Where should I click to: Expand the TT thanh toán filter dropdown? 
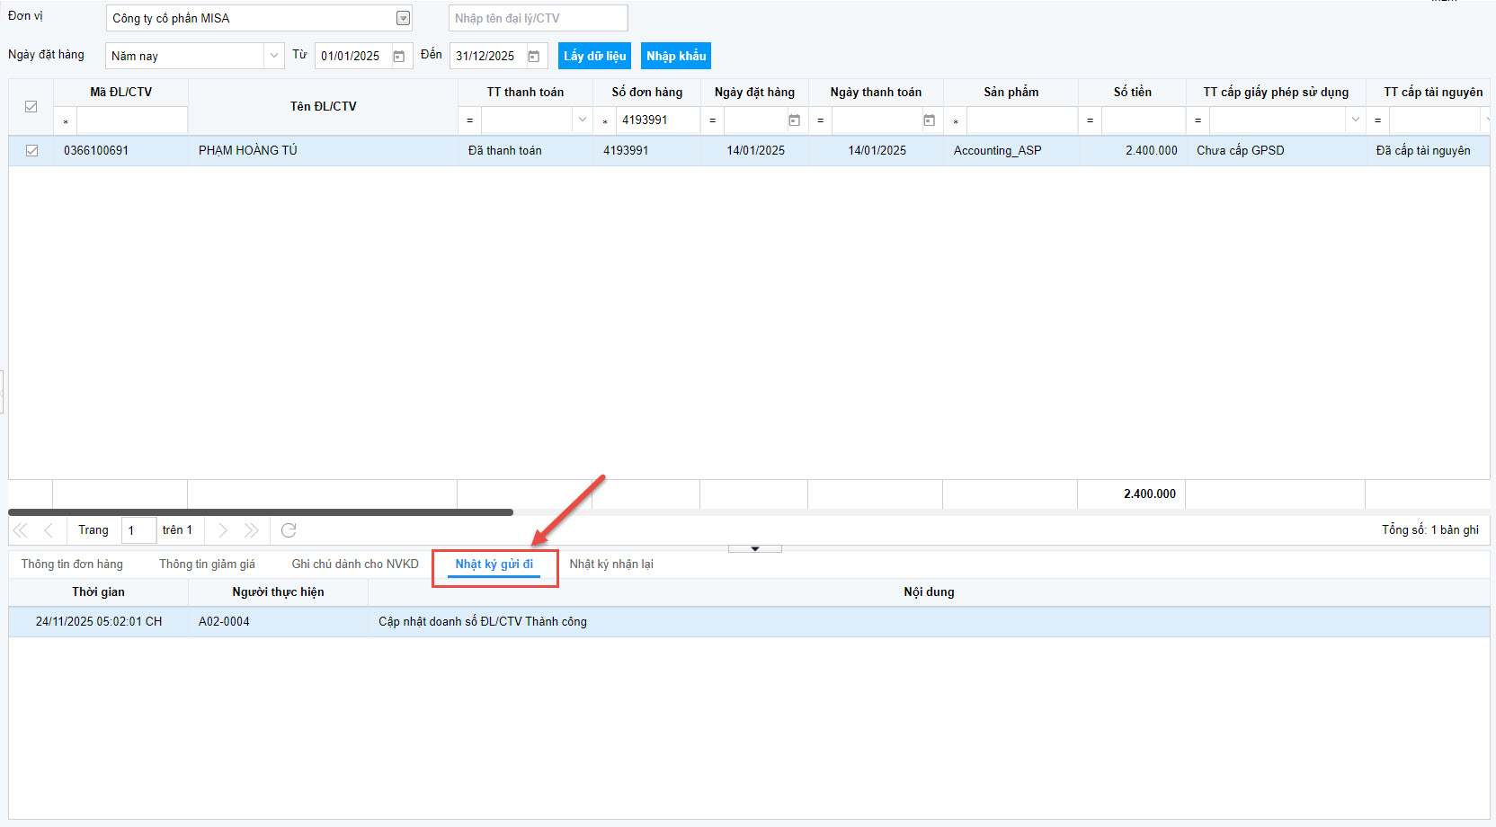(582, 120)
